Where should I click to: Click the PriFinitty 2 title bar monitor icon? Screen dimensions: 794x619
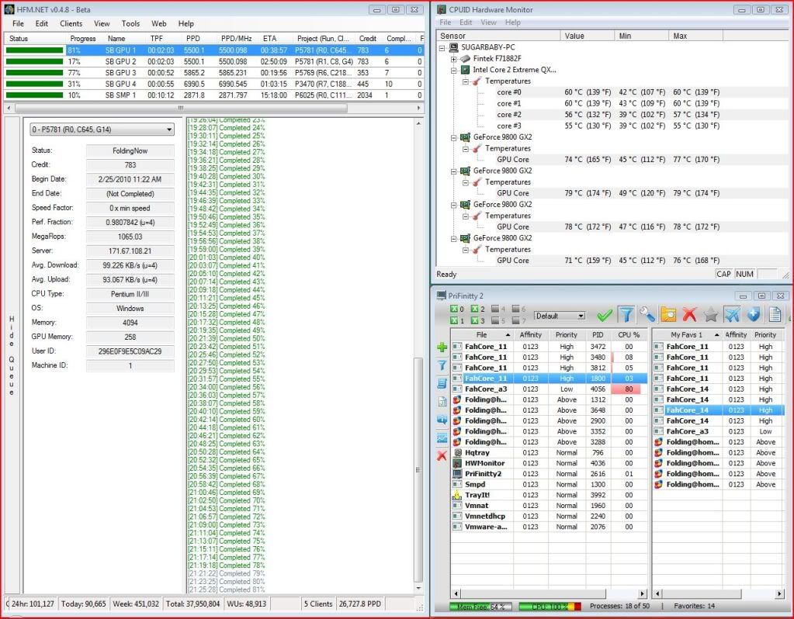pyautogui.click(x=442, y=296)
